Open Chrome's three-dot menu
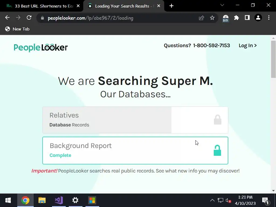The width and height of the screenshot is (276, 207). 269,18
